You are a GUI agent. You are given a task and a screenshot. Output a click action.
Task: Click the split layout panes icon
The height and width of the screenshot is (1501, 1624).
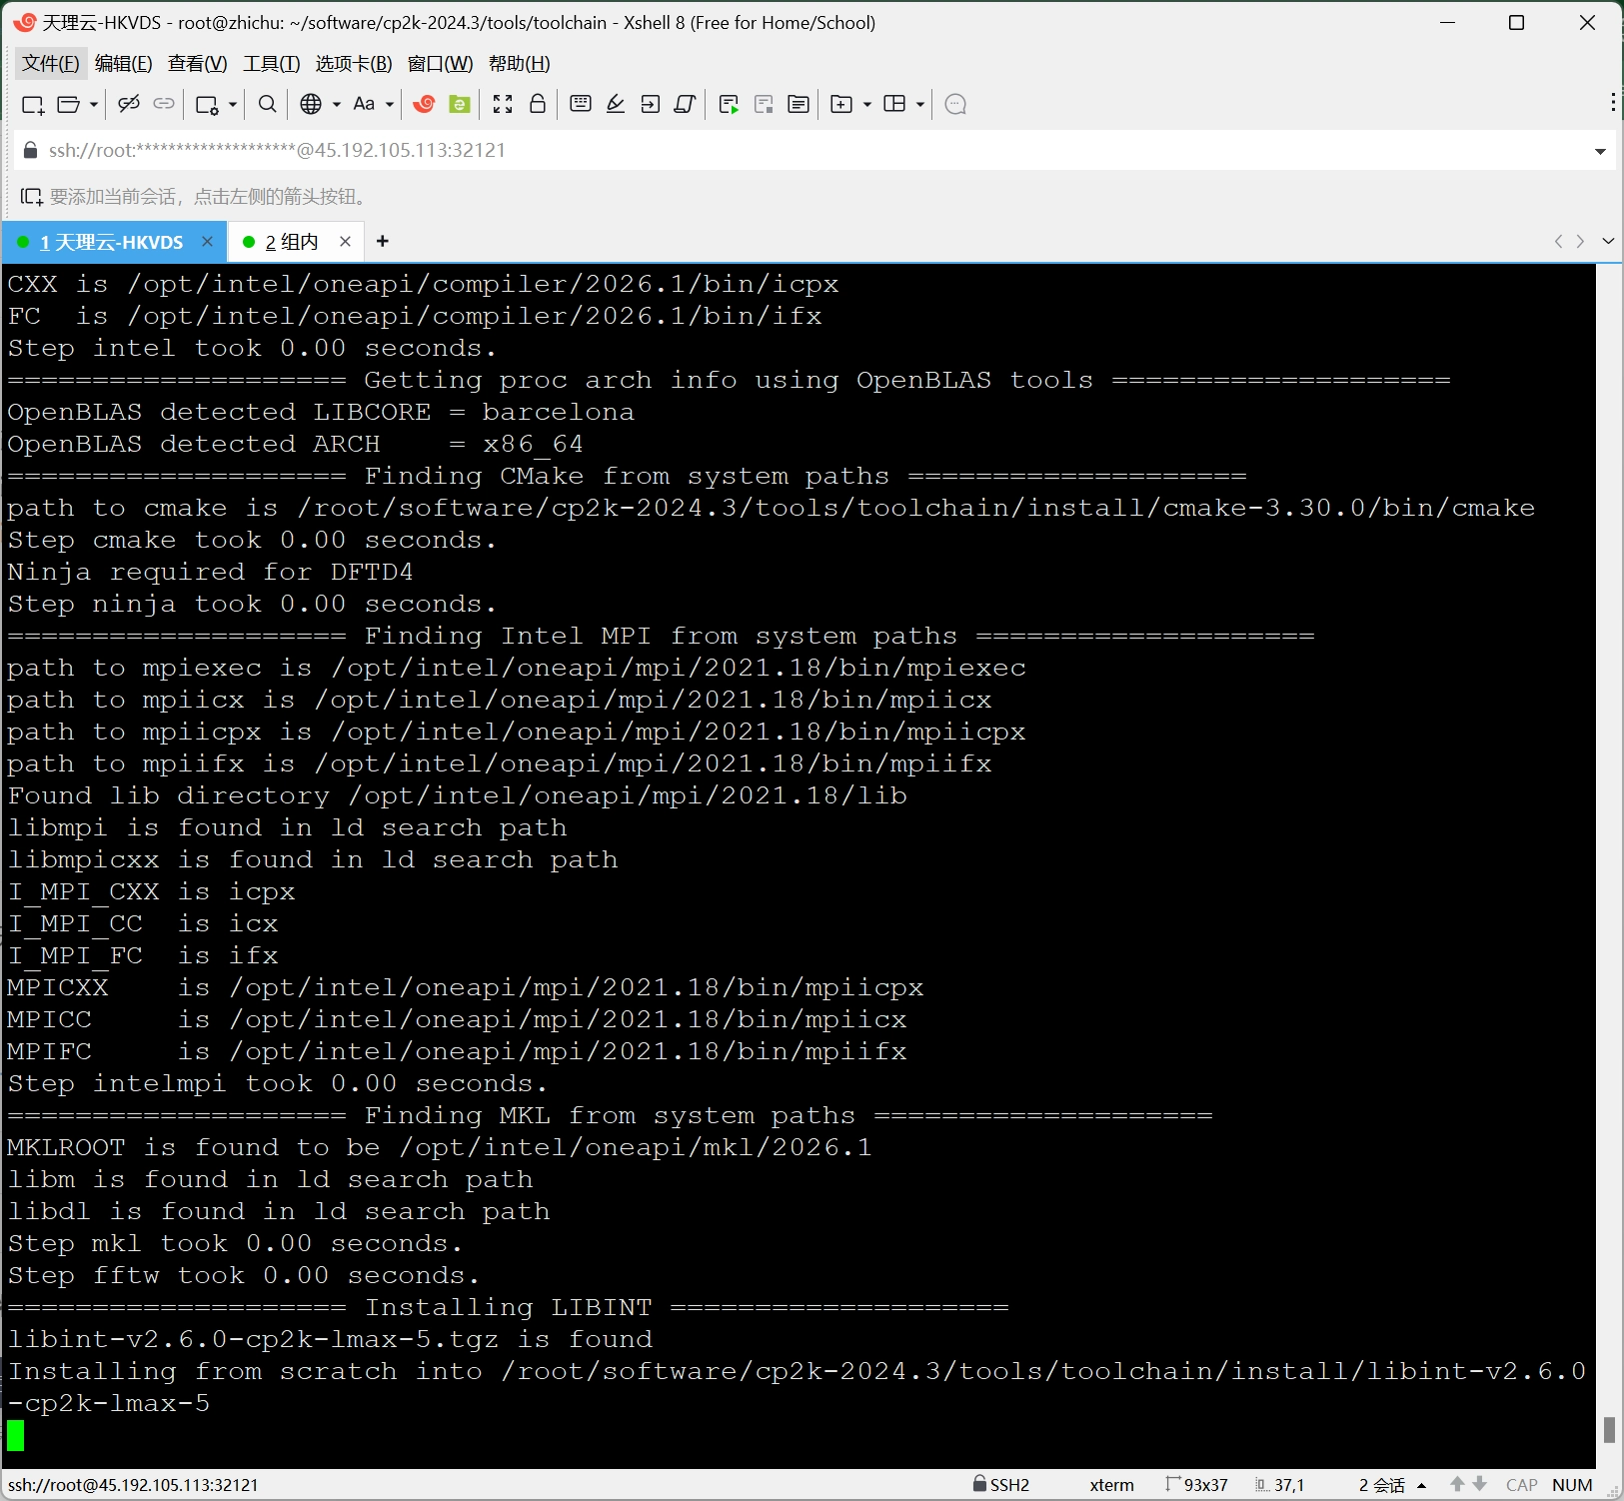click(x=894, y=104)
